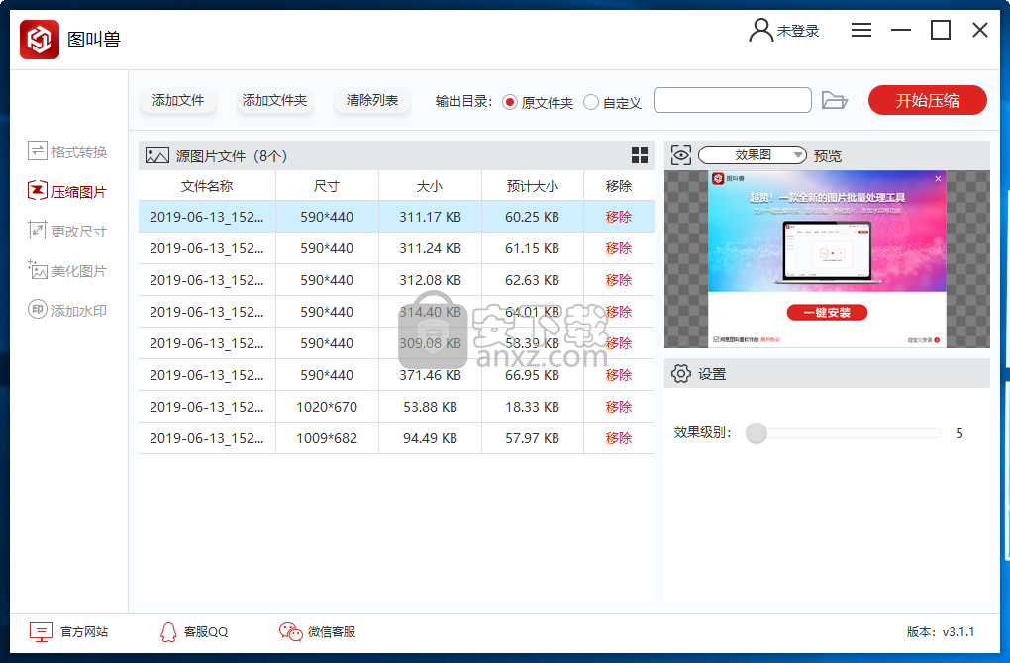
Task: Select the 312.08 KB size cell
Action: (430, 280)
